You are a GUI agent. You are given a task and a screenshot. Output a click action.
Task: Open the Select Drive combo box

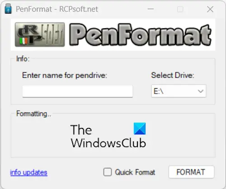(x=179, y=91)
